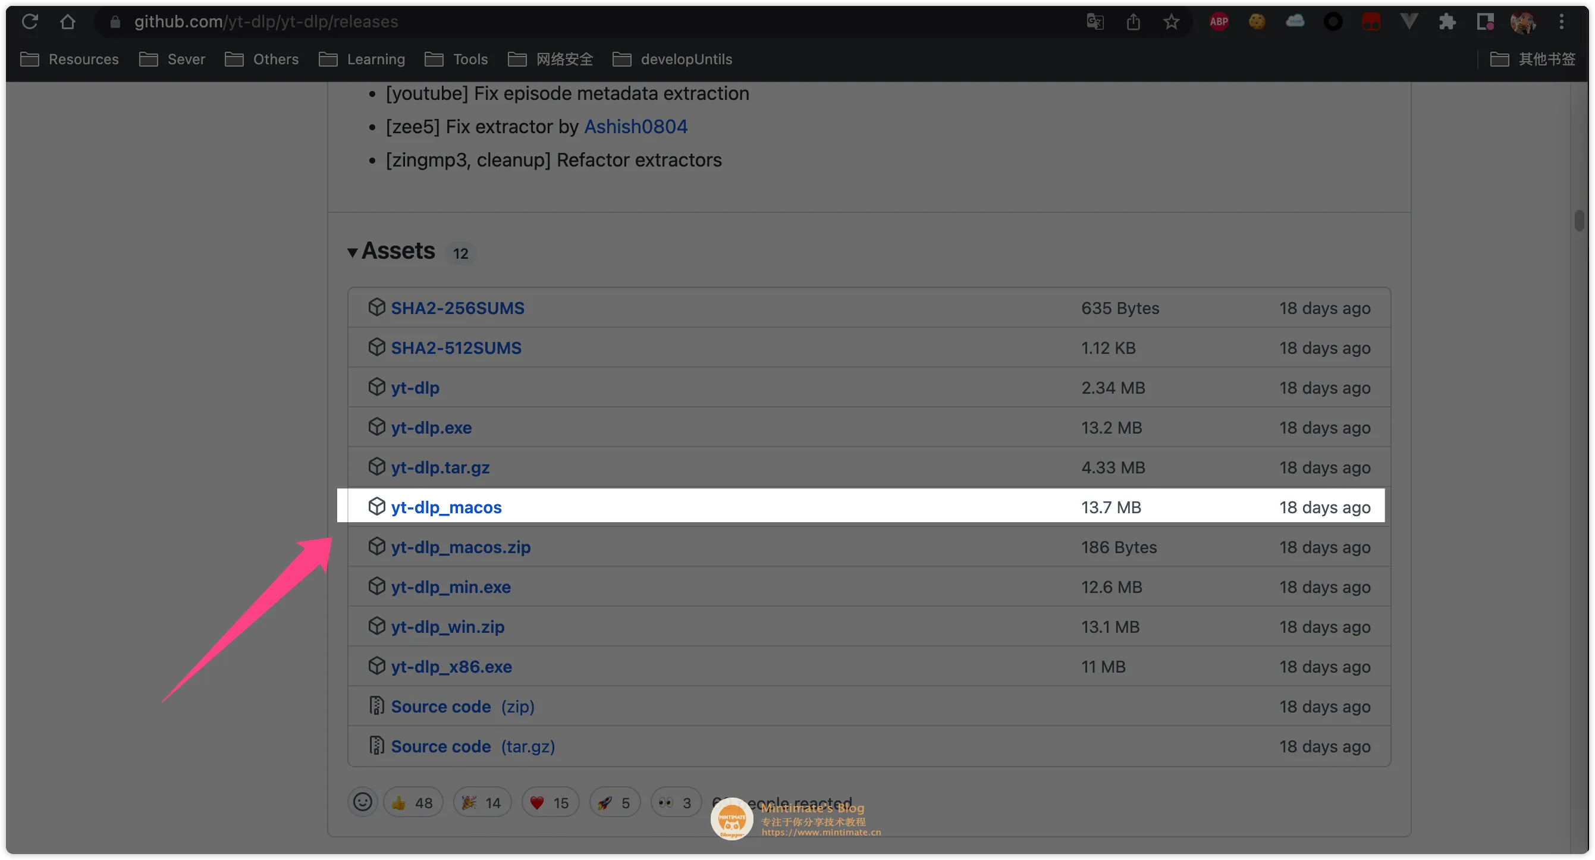The height and width of the screenshot is (860, 1595).
Task: Download yt-dlp_x86.exe
Action: point(451,666)
